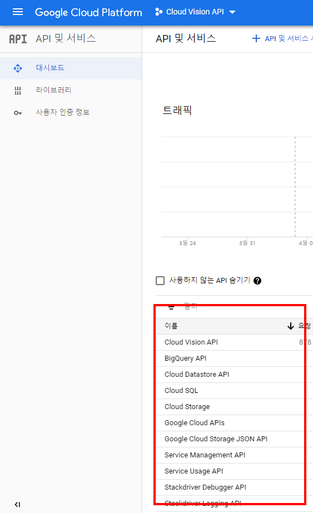Screen dimensions: 313x513
Task: Toggle 사용하지 않는 API 숨기기 checkbox
Action: [160, 281]
